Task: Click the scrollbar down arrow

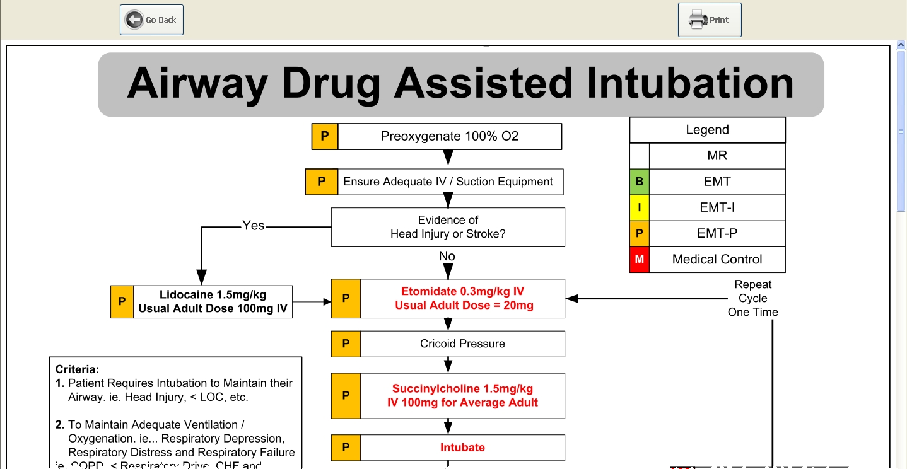Action: pyautogui.click(x=901, y=465)
